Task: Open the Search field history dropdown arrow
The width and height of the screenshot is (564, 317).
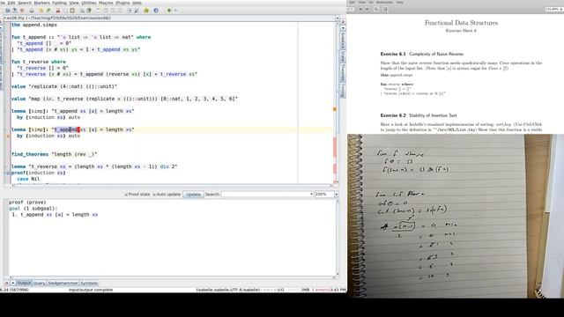Action: click(x=311, y=194)
